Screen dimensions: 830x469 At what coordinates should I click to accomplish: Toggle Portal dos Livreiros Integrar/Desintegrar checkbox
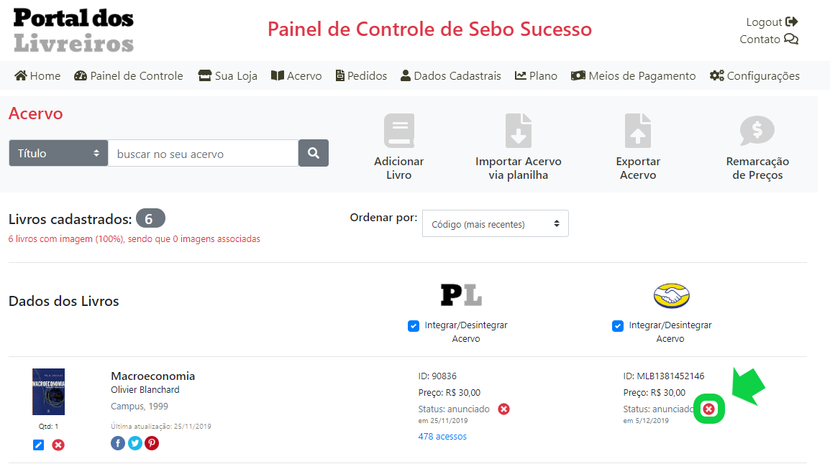[414, 325]
